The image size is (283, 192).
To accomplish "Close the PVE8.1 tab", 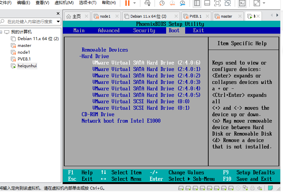I will (207, 16).
